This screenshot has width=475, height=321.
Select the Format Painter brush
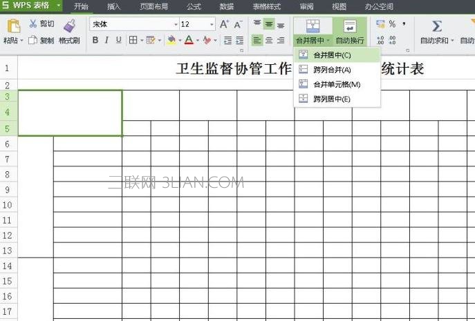70,26
